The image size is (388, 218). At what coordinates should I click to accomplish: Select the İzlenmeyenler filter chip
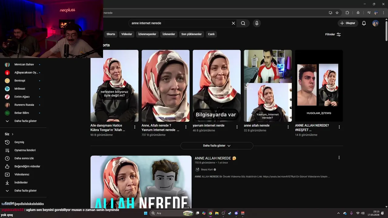[x=147, y=34]
